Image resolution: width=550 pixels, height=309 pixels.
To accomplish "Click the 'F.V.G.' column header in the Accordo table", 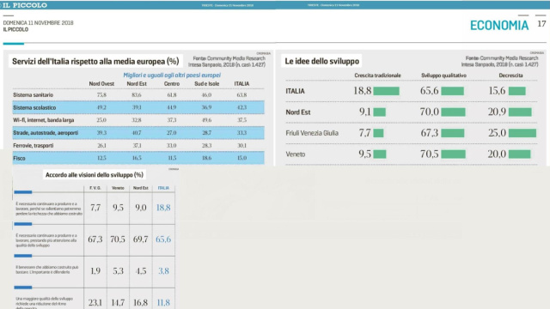I will pyautogui.click(x=95, y=188).
